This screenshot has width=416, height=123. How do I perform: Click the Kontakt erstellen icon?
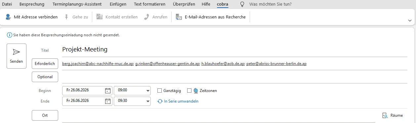tap(99, 17)
